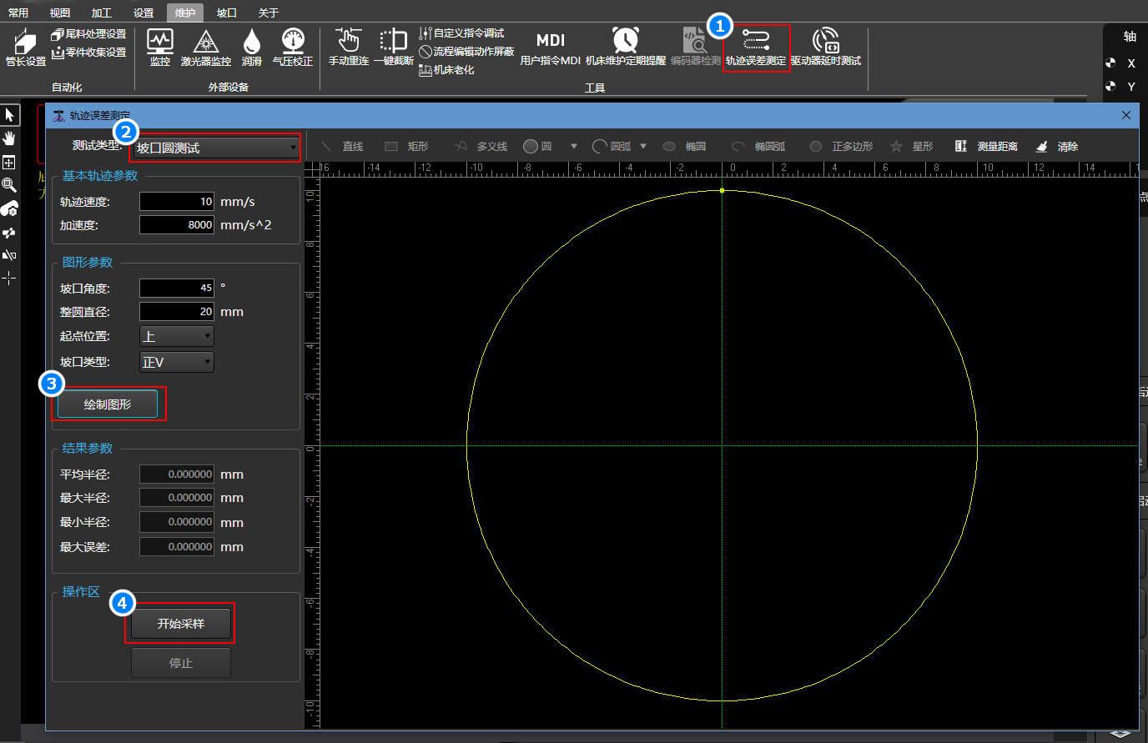Open 轨迹误差测定 trajectory error tool
The image size is (1148, 743).
[756, 48]
